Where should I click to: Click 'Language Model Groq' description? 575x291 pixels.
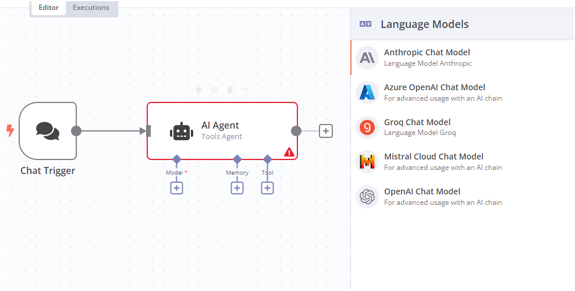click(x=420, y=133)
